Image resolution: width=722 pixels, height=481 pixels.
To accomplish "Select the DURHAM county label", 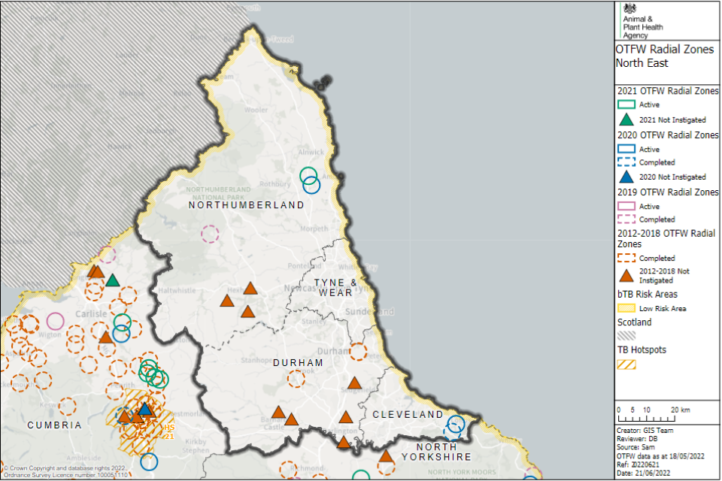I will point(298,362).
